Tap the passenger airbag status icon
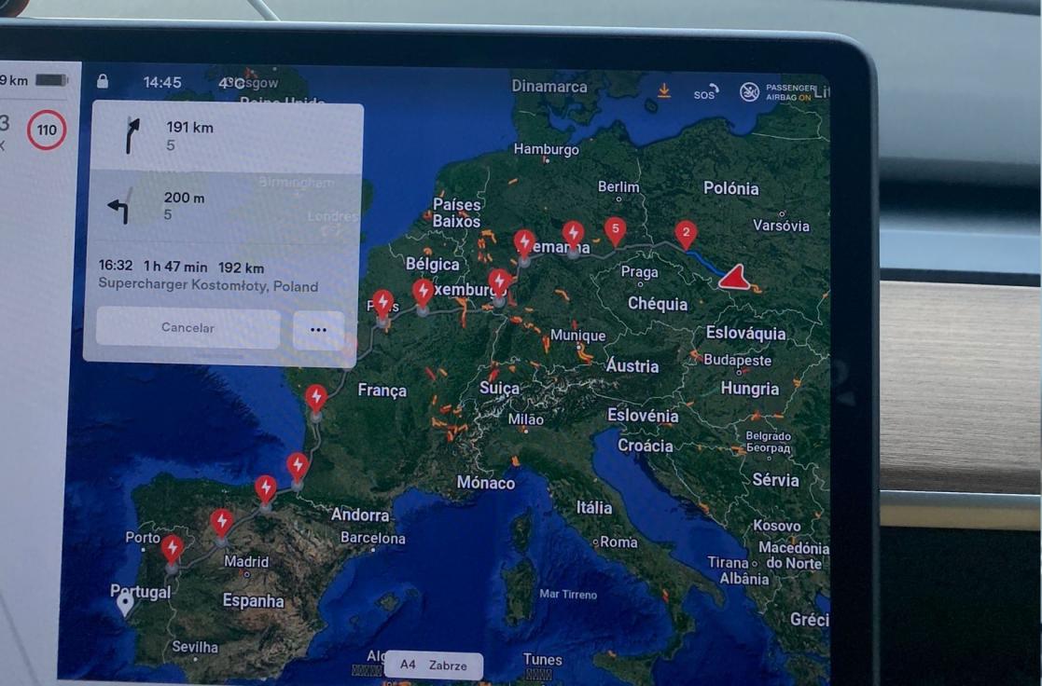 749,91
